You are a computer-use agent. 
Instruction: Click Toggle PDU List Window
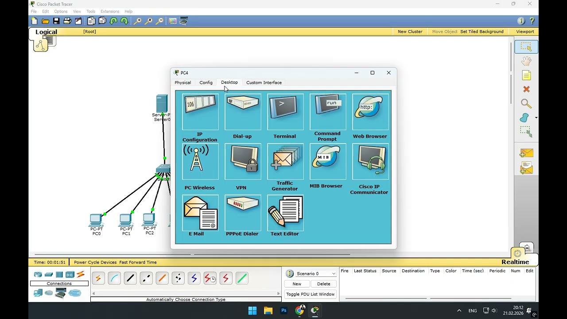(x=311, y=294)
